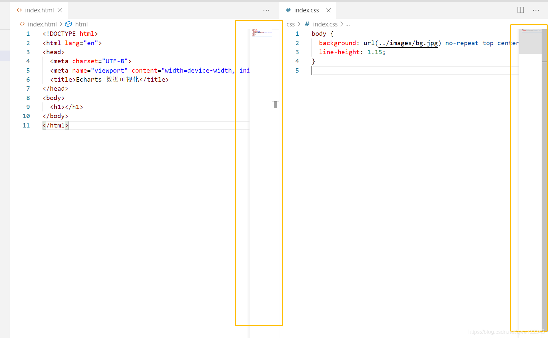Image resolution: width=548 pixels, height=338 pixels.
Task: Expand breadcrumb chevron after index.html
Action: point(61,24)
